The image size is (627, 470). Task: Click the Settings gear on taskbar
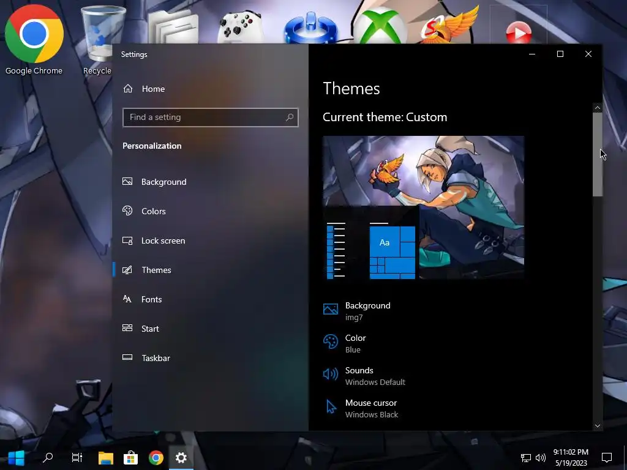tap(181, 458)
